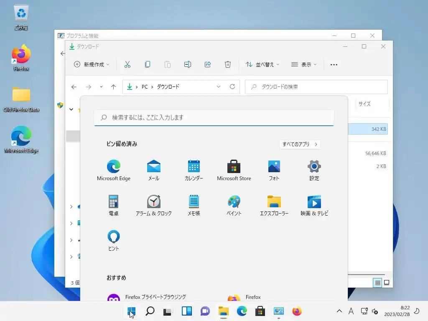This screenshot has width=428, height=321.
Task: Open Task View on the taskbar
Action: 167,311
